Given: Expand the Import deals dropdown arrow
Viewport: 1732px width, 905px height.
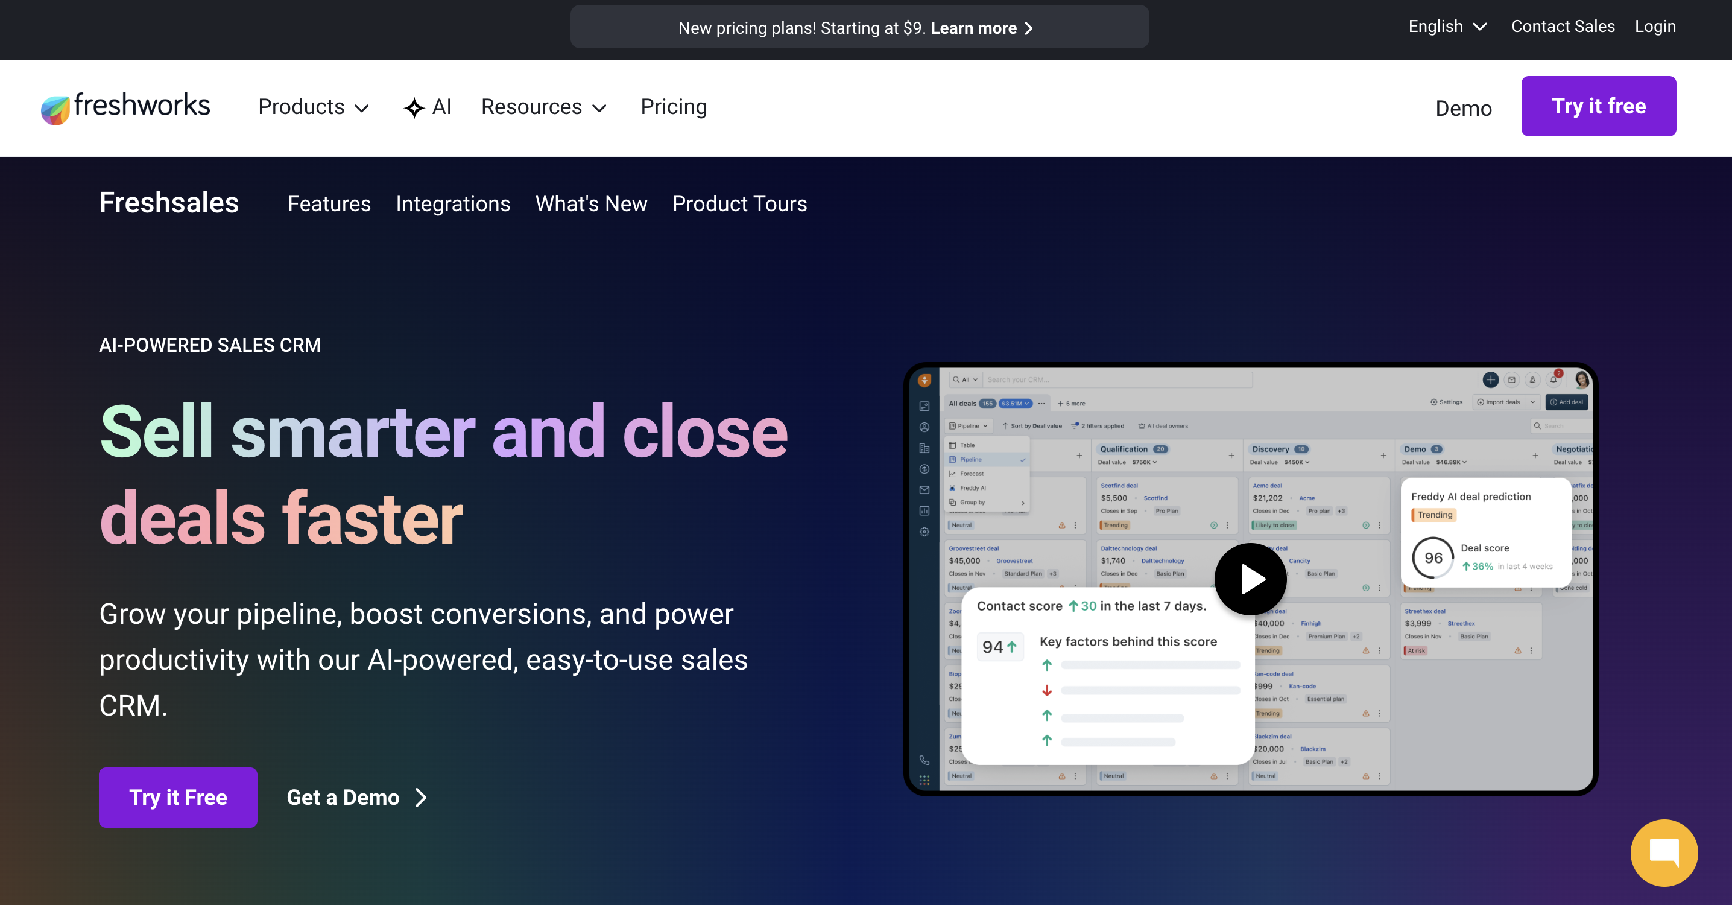Looking at the screenshot, I should pos(1532,402).
